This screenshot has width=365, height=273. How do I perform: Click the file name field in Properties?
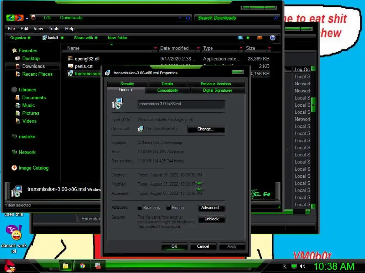[x=181, y=104]
